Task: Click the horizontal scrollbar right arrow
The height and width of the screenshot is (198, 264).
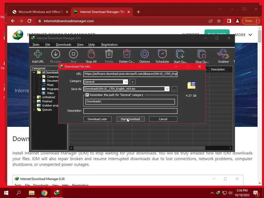Action: 230,148
